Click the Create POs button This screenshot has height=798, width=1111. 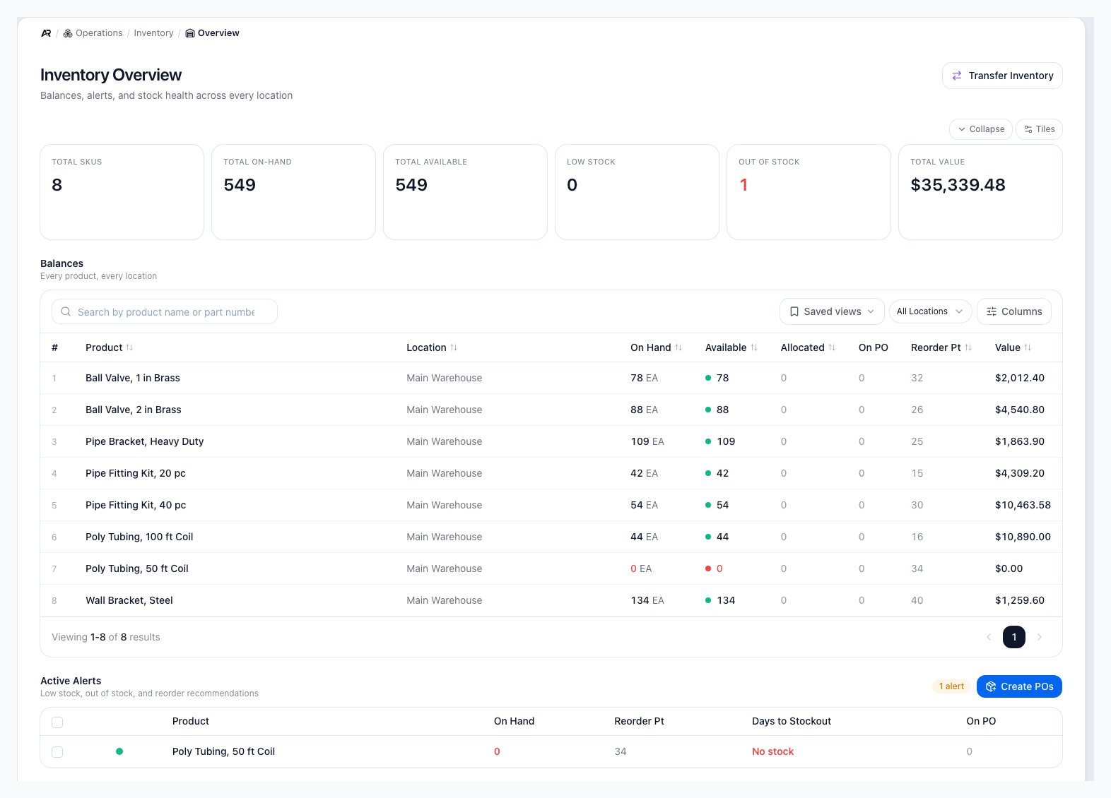pyautogui.click(x=1019, y=686)
